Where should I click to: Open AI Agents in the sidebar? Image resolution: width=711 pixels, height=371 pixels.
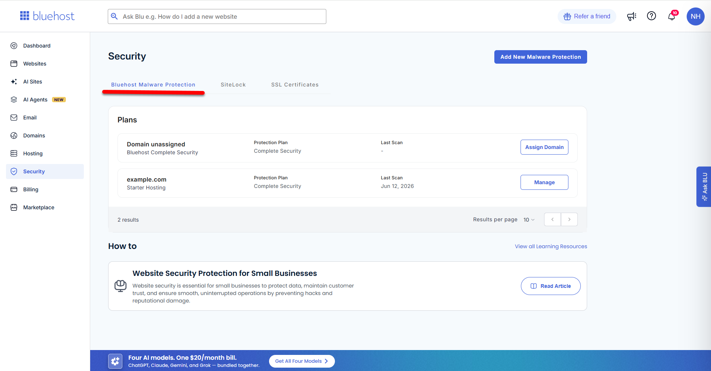point(45,100)
